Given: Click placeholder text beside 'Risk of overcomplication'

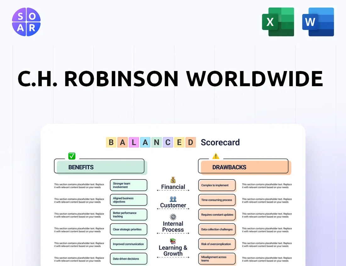Looking at the screenshot, I should (267, 245).
